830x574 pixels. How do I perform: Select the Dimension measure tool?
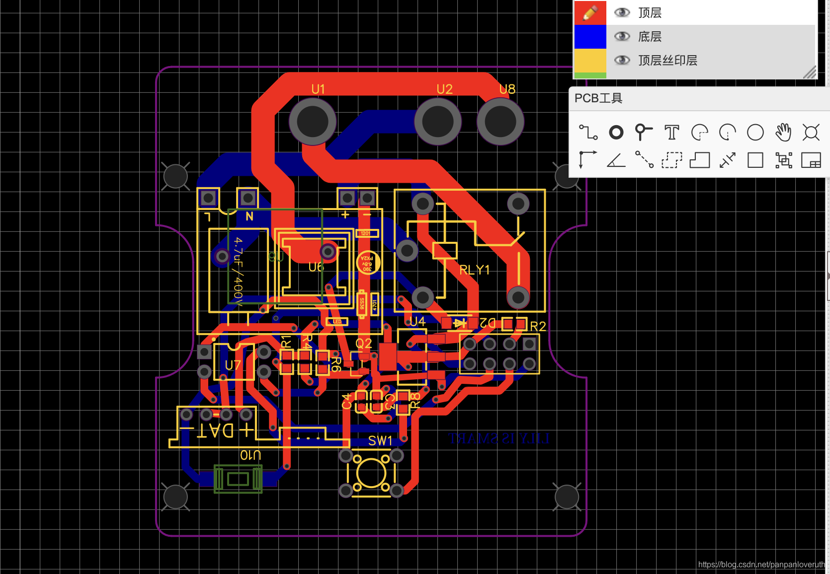[x=728, y=160]
